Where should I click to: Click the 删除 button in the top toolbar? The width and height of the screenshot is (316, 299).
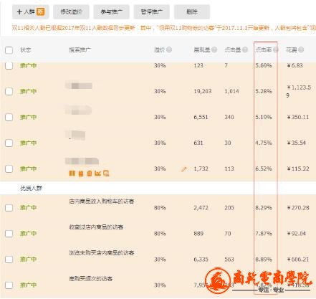[x=192, y=11]
